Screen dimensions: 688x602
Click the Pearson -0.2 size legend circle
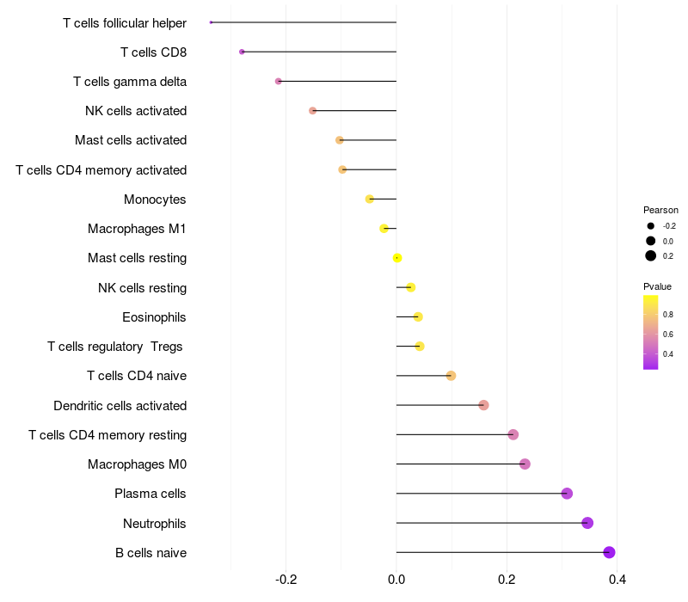[x=650, y=226]
